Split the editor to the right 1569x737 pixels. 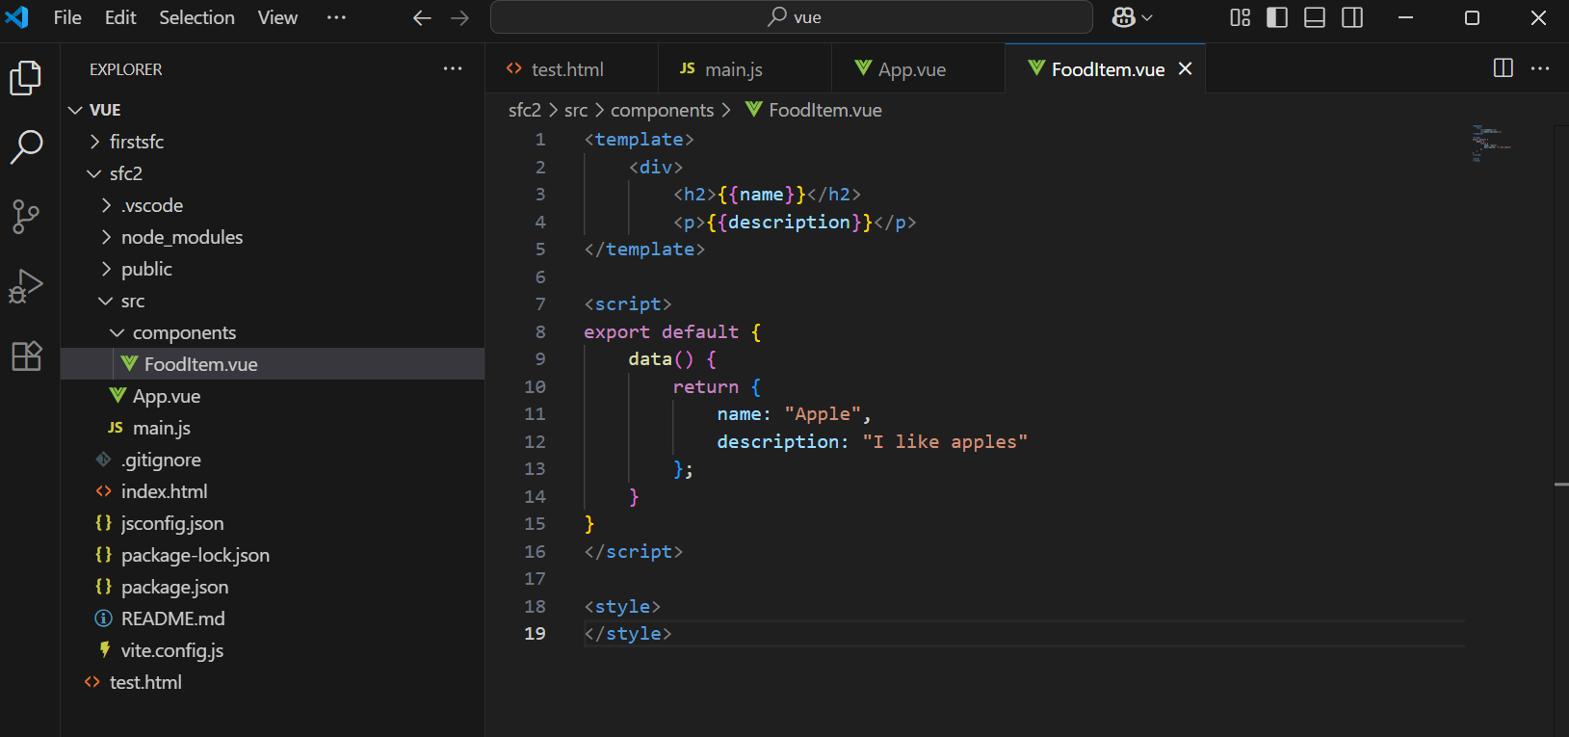click(1503, 68)
